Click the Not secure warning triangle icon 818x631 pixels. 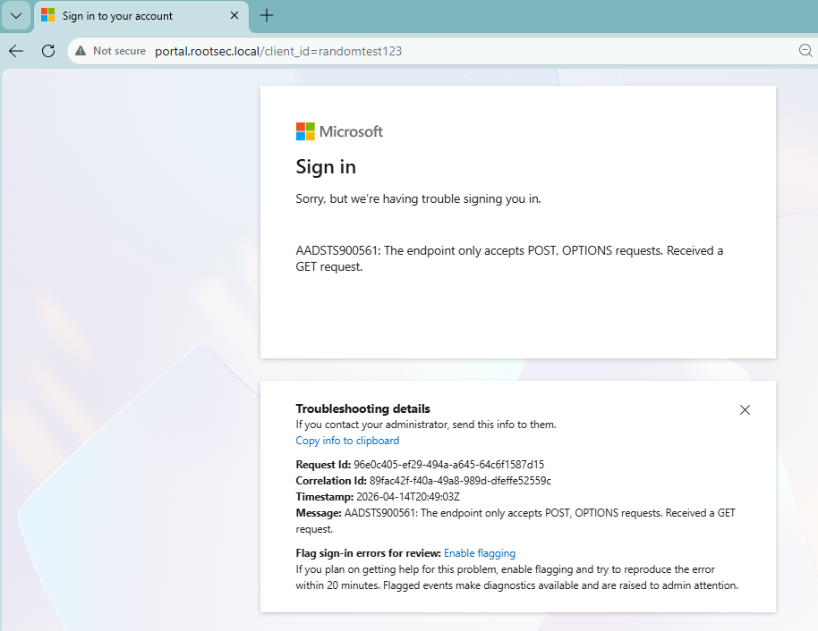pyautogui.click(x=81, y=51)
